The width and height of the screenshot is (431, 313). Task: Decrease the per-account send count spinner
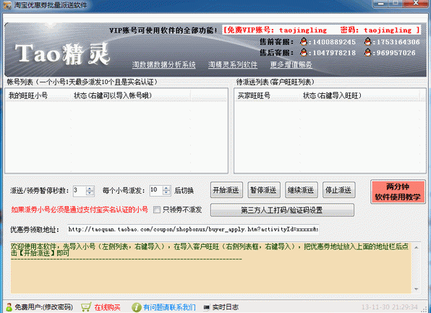166,193
